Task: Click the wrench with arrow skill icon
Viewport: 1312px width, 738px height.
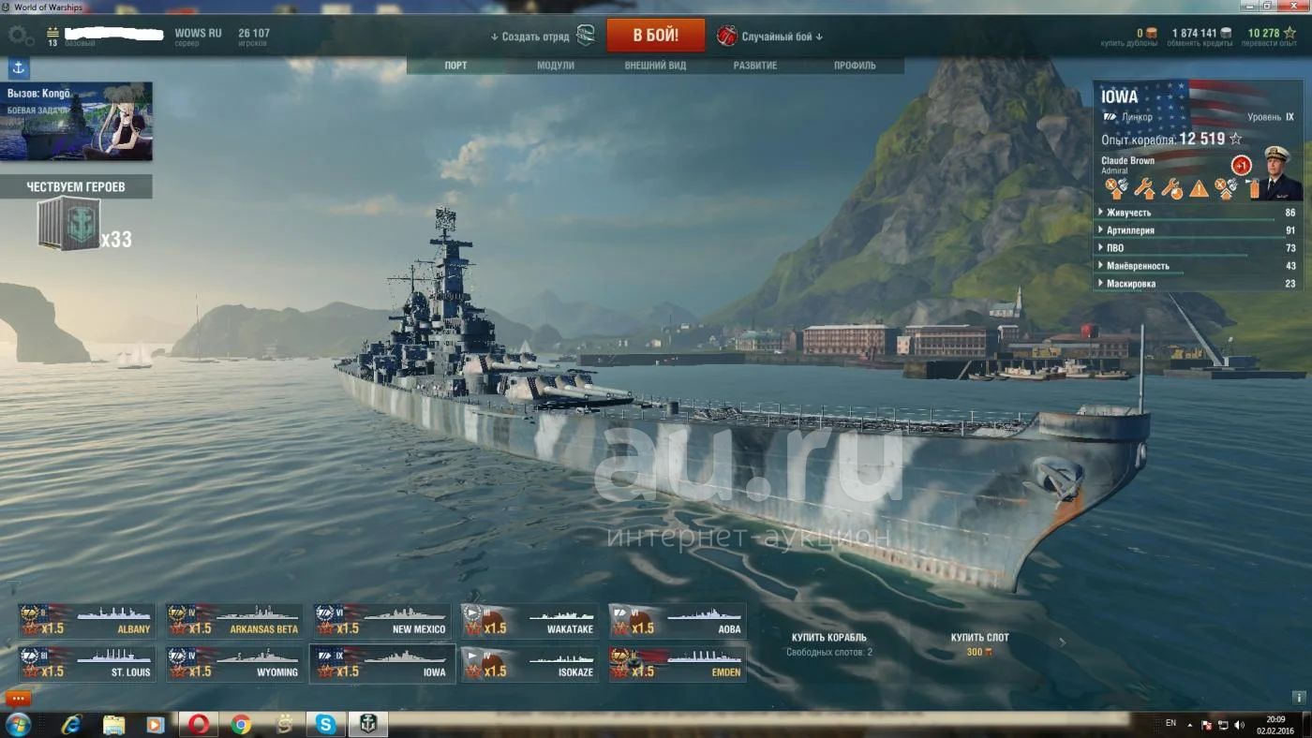Action: (x=1144, y=188)
